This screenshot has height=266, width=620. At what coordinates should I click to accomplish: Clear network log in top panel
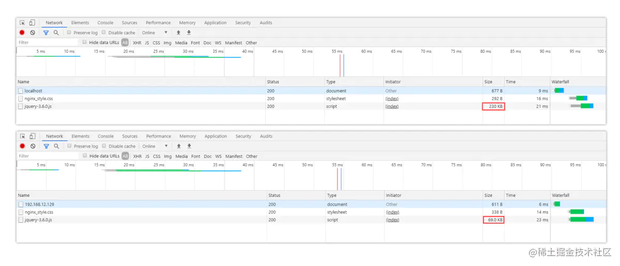(33, 33)
